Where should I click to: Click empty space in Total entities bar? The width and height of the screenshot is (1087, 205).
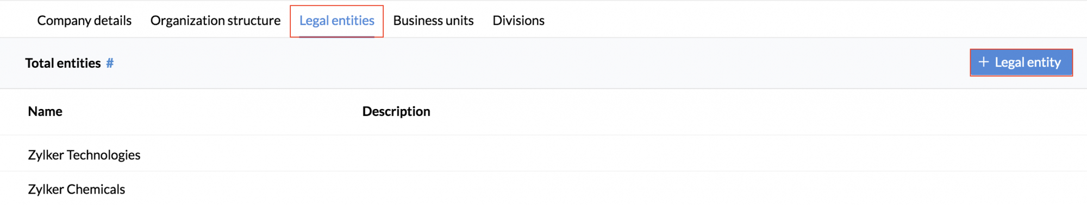(543, 63)
